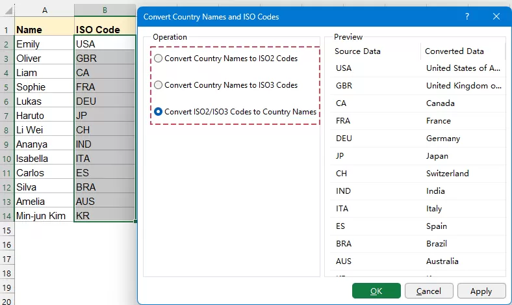Select cell containing Haruto
This screenshot has width=512, height=305.
point(44,115)
